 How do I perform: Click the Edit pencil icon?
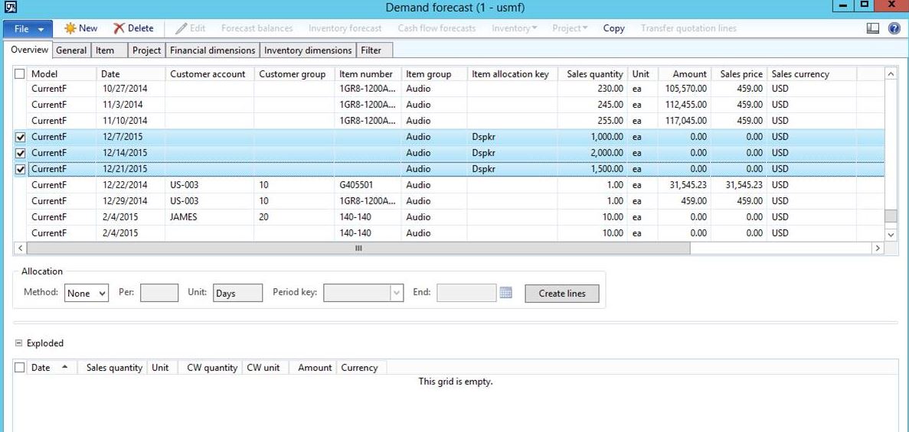pyautogui.click(x=181, y=28)
